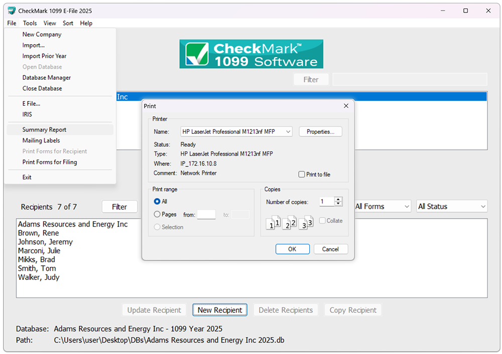Click Cancel in the Print dialog
This screenshot has width=502, height=354.
tap(330, 249)
